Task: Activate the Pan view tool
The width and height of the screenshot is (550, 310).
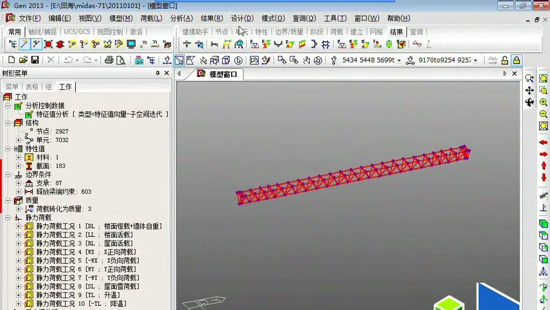Action: pyautogui.click(x=529, y=90)
